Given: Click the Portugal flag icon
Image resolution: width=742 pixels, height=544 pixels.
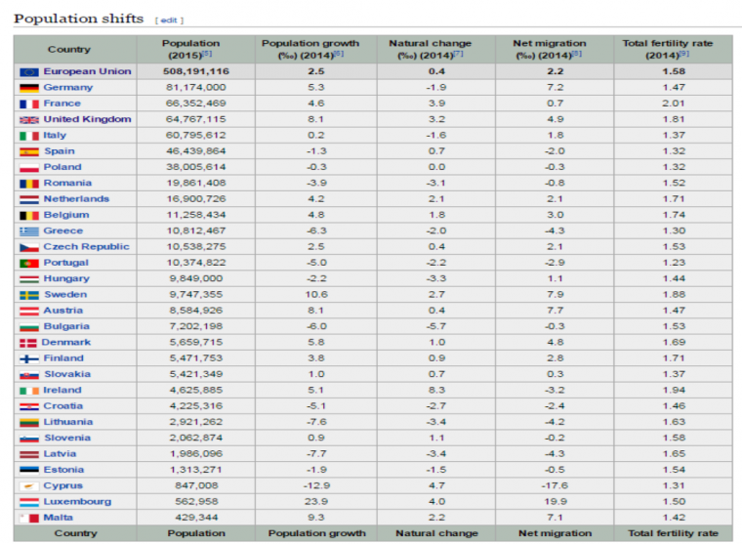Looking at the screenshot, I should (x=29, y=264).
